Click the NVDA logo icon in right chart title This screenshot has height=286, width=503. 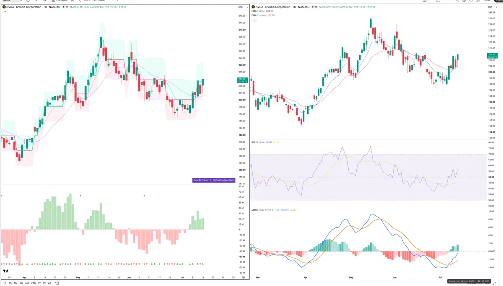click(x=254, y=7)
